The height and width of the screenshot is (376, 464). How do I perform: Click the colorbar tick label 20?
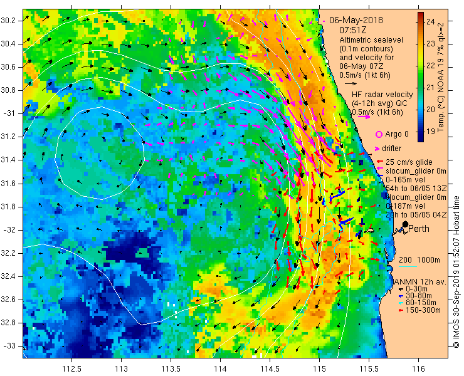[431, 110]
